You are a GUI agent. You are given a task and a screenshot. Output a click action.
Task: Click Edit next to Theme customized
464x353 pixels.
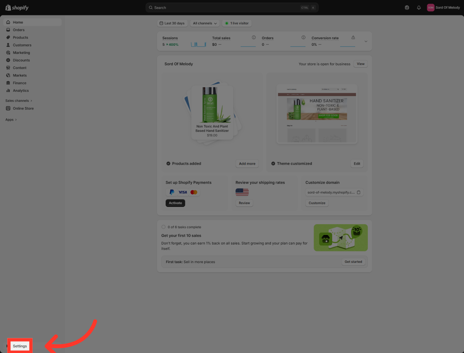[357, 163]
